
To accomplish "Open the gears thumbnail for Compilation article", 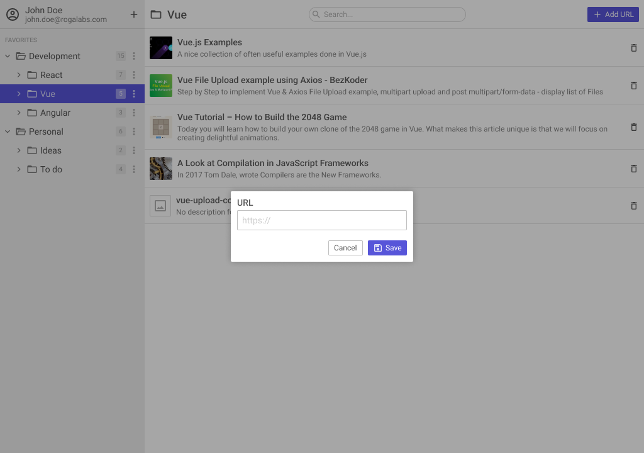I will click(161, 169).
